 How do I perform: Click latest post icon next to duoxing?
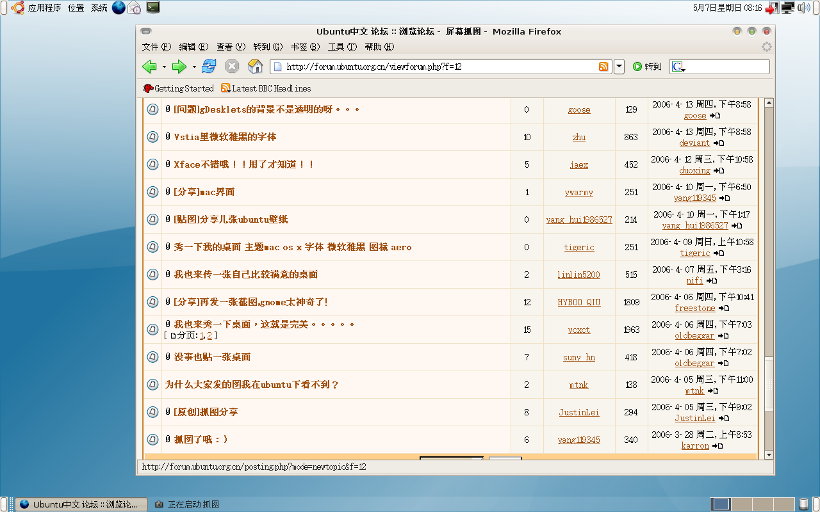717,171
